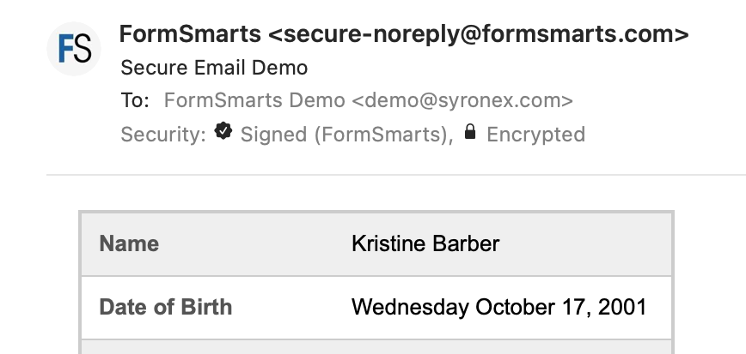Click the demo@syronex.com email text
746x354 pixels.
462,100
